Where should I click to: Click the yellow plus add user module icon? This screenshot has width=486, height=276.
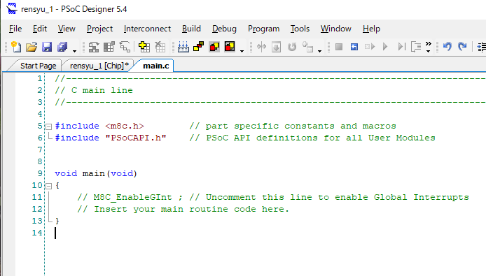point(144,47)
